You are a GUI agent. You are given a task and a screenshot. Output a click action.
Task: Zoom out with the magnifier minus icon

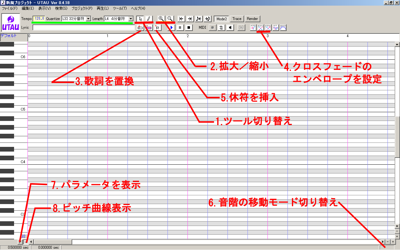(x=170, y=19)
